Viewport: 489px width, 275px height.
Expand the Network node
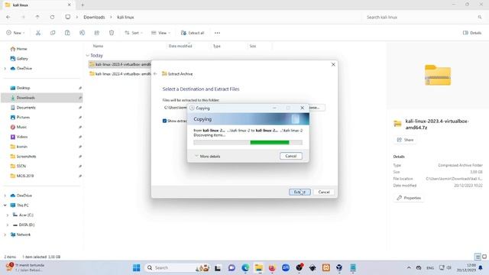[5, 235]
